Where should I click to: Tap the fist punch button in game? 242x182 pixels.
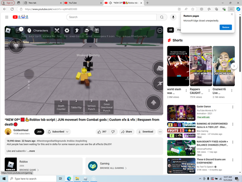158,68
